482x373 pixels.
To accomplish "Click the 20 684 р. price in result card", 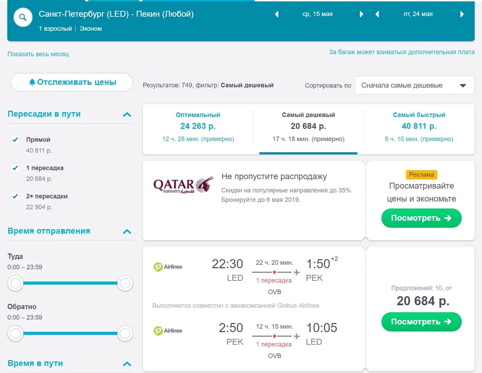I will [423, 301].
